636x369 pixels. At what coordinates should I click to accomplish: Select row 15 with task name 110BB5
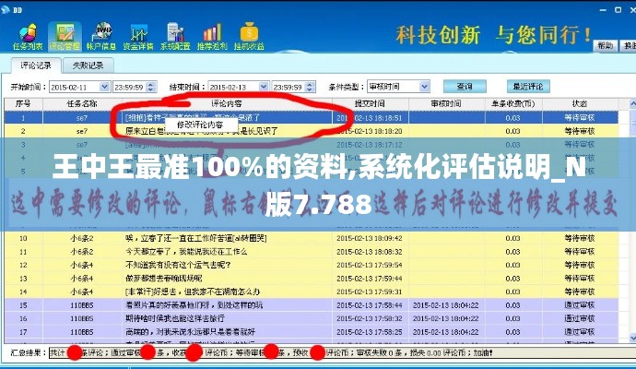coord(81,304)
